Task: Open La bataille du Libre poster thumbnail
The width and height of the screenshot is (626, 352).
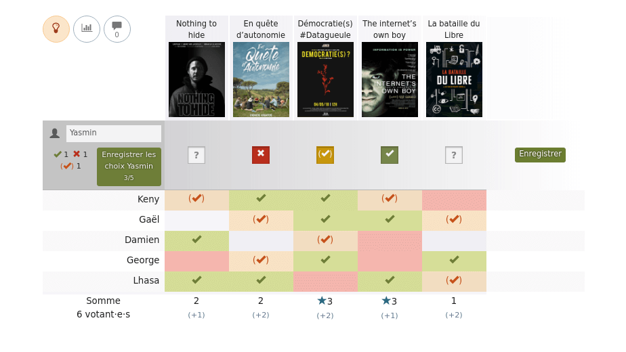Action: click(455, 79)
